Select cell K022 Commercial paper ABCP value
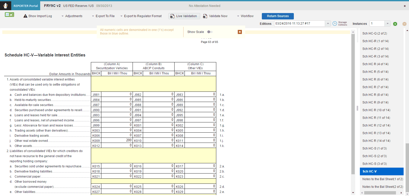The width and height of the screenshot is (409, 196). click(159, 176)
